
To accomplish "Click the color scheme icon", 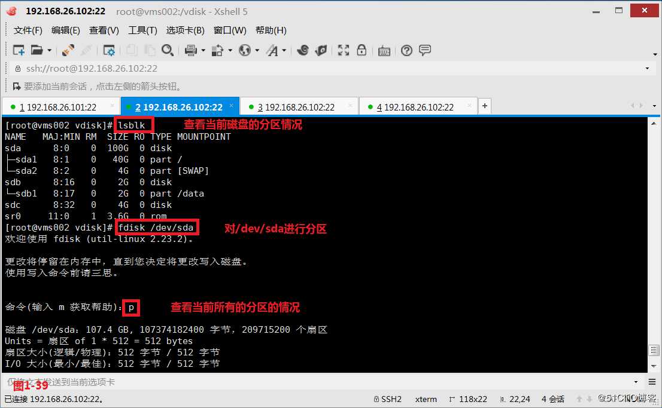I will pos(217,51).
